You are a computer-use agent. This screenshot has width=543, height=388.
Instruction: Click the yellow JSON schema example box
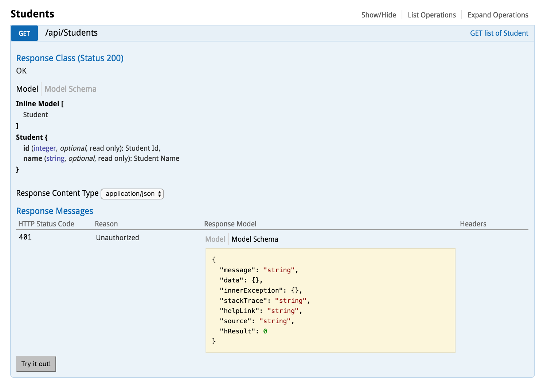330,300
